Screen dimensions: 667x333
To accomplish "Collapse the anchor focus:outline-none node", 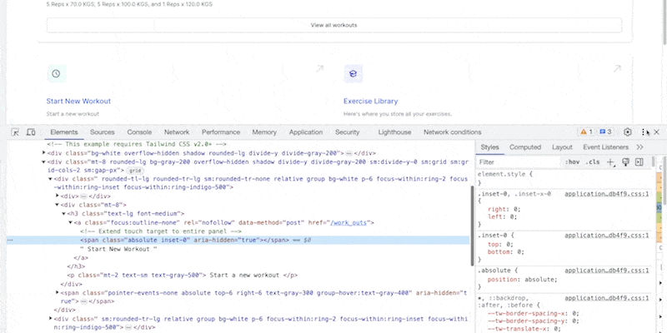I will 70,222.
